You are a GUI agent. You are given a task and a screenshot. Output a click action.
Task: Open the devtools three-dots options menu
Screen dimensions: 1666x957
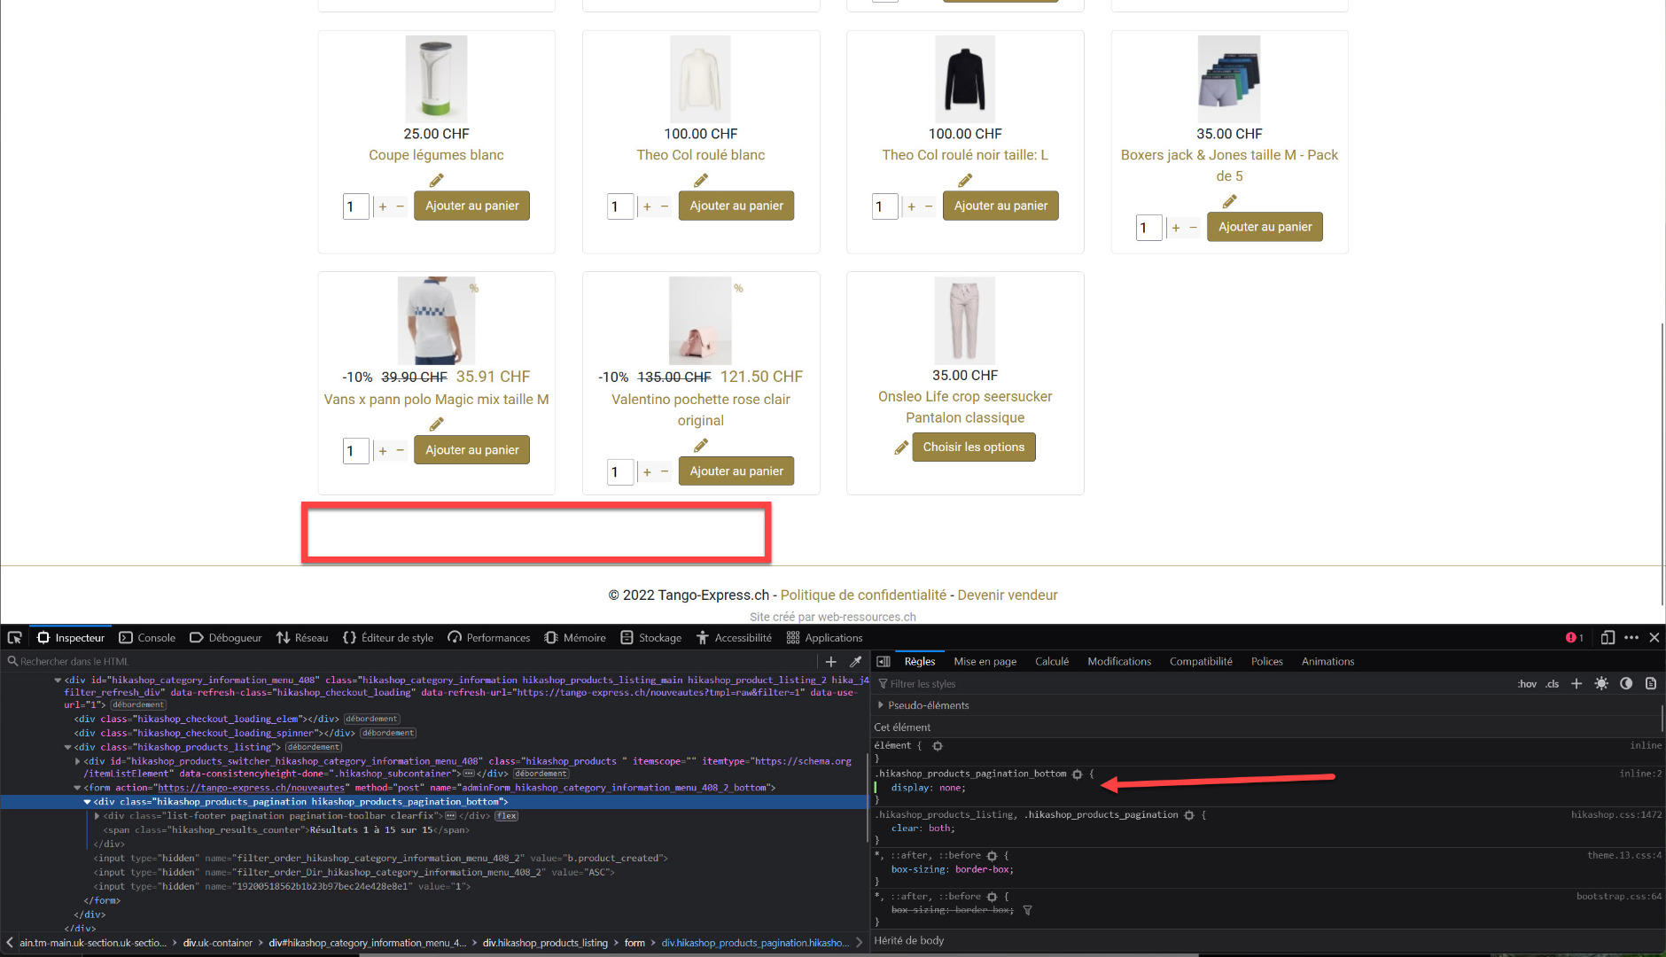tap(1631, 638)
